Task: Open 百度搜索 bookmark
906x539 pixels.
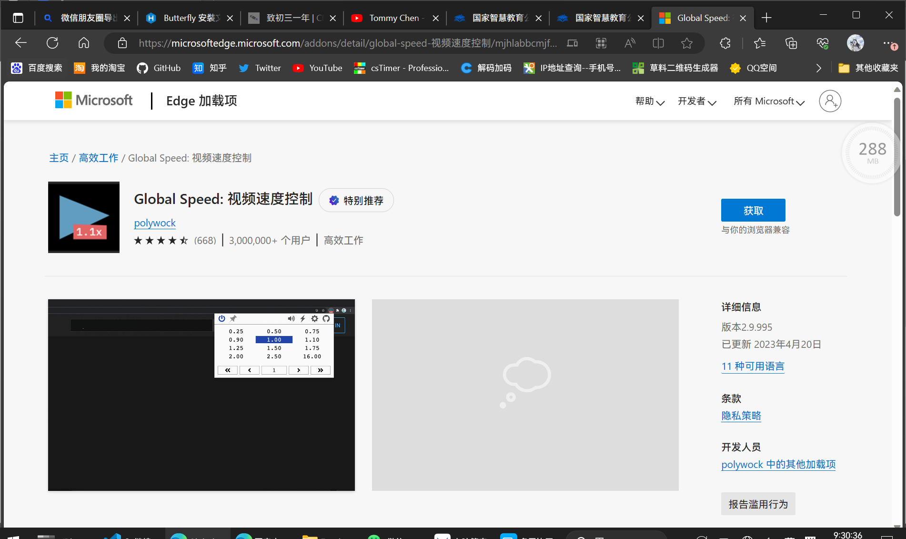Action: pyautogui.click(x=37, y=68)
